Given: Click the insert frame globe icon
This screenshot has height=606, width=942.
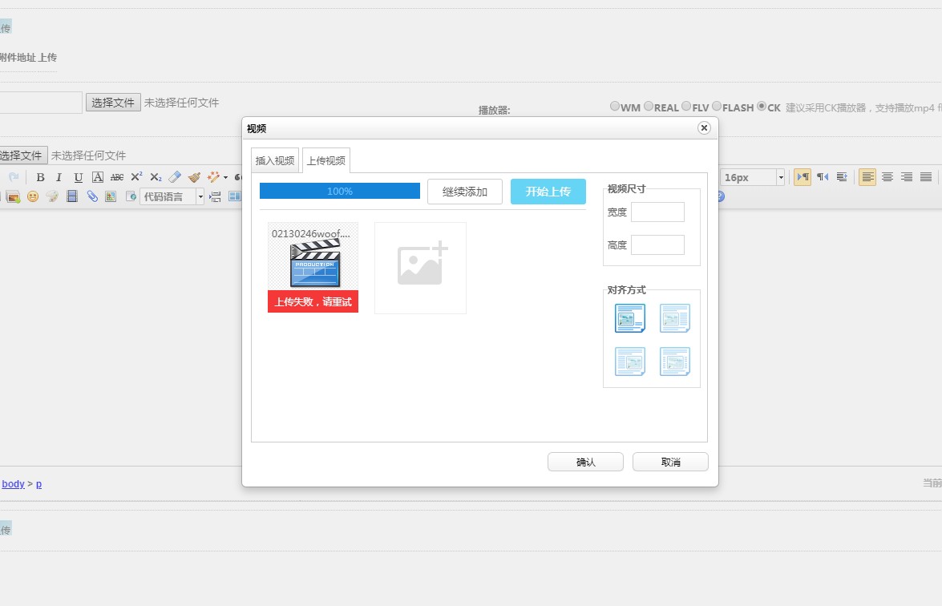Looking at the screenshot, I should click(131, 196).
